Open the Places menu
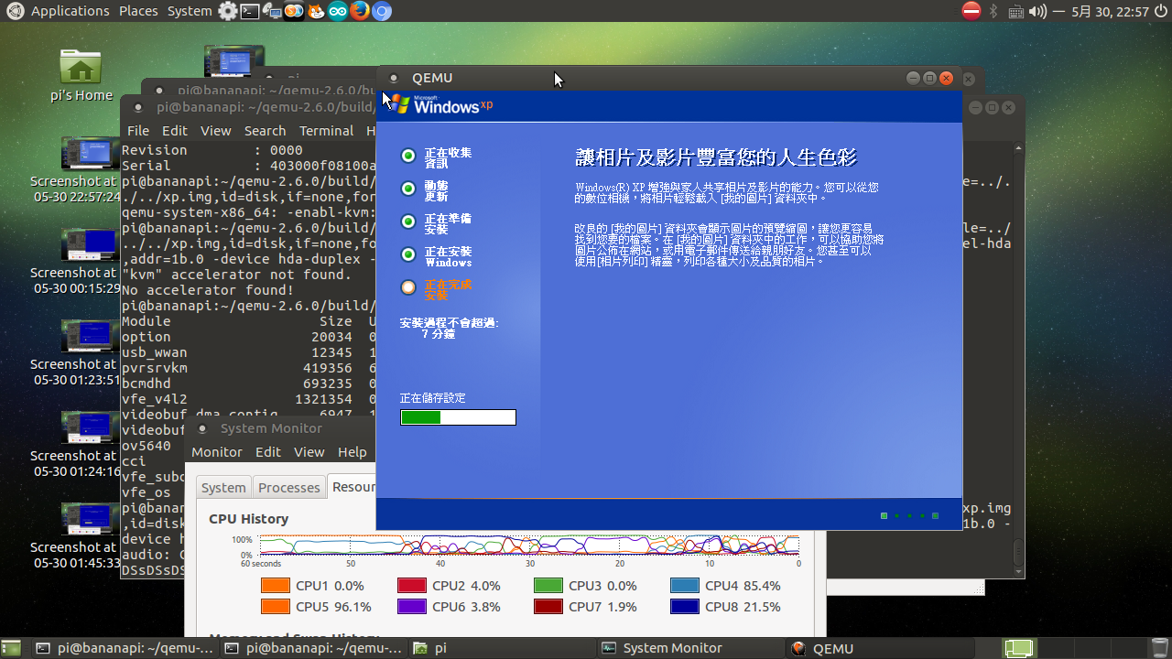Image resolution: width=1172 pixels, height=659 pixels. pos(138,11)
